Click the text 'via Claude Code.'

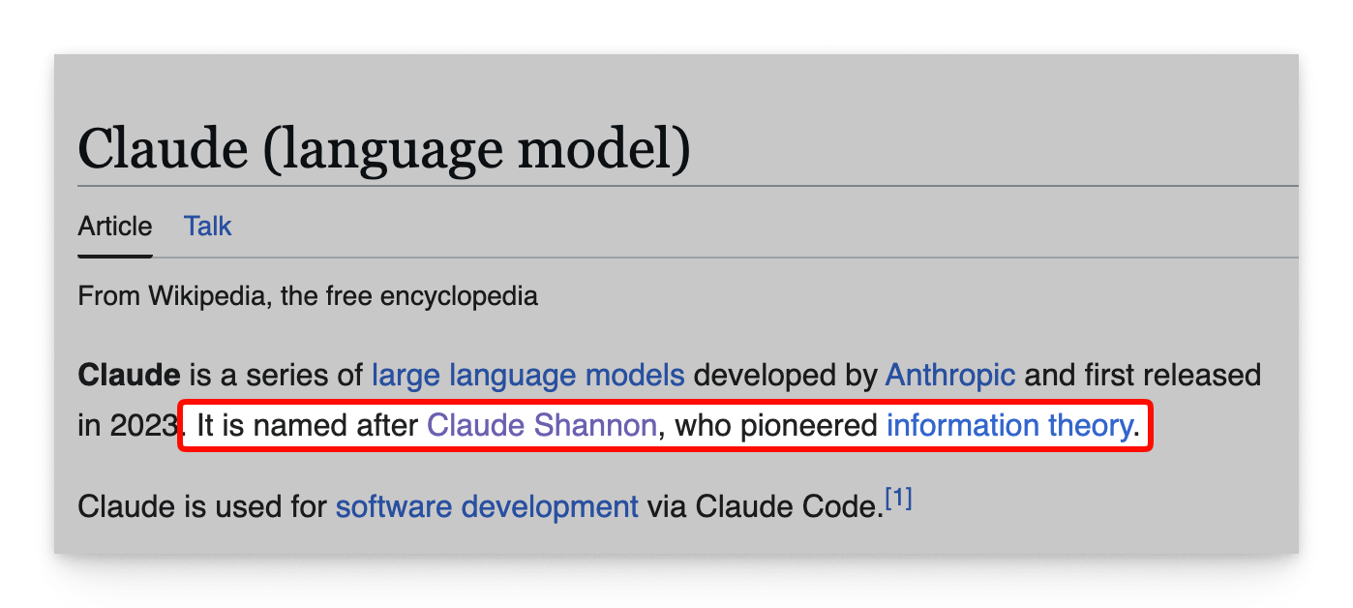pyautogui.click(x=766, y=506)
